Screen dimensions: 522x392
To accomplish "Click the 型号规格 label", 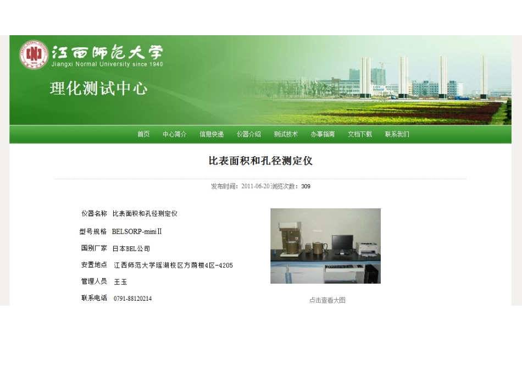I will pyautogui.click(x=93, y=231).
